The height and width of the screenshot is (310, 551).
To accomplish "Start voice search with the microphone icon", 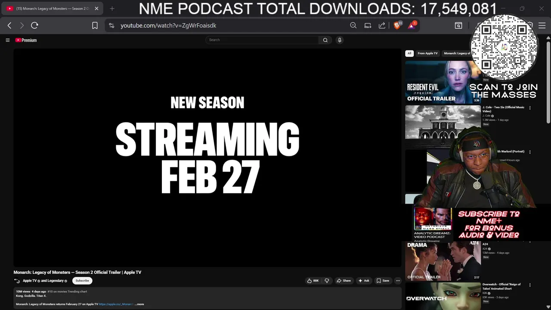I will [x=340, y=40].
